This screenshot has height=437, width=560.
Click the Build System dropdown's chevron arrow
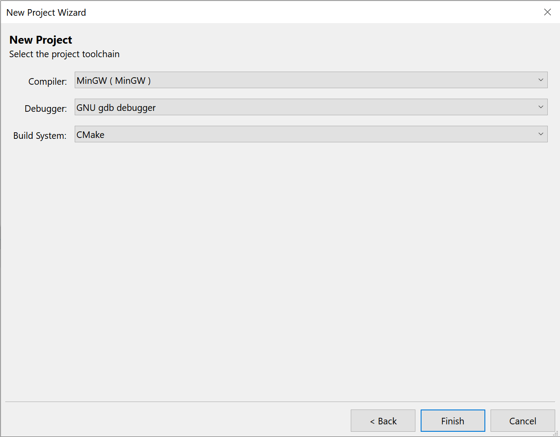(x=541, y=134)
